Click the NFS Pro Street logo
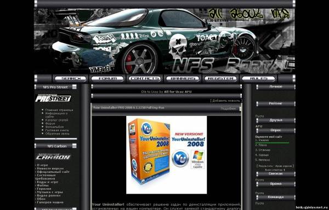329x210 pixels. click(53, 98)
